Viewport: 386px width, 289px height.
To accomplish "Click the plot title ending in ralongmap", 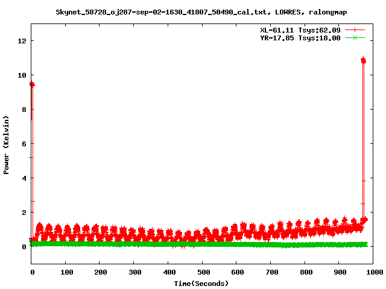I will (201, 12).
